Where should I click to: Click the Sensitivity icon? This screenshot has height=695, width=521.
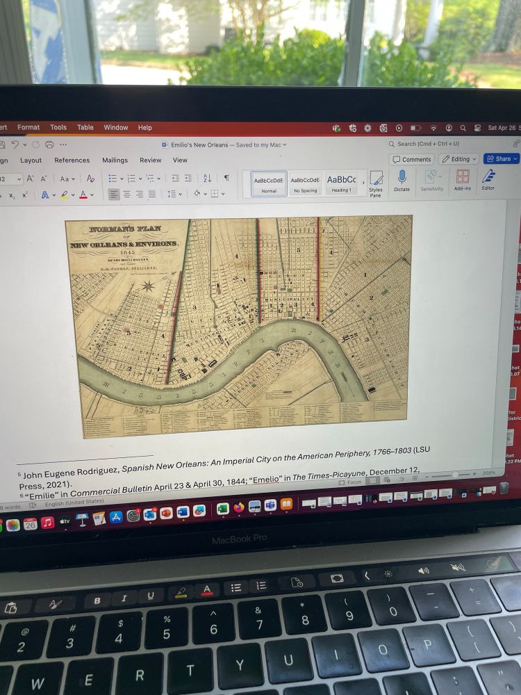(432, 181)
